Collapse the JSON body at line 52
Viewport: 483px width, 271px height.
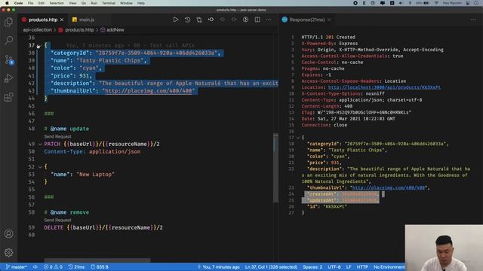[40, 167]
